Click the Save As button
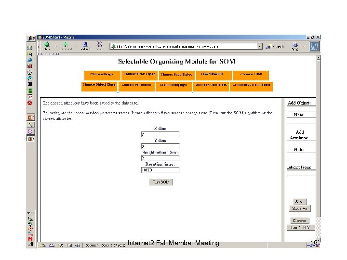Screen dimensions: 347x260 click(300, 208)
